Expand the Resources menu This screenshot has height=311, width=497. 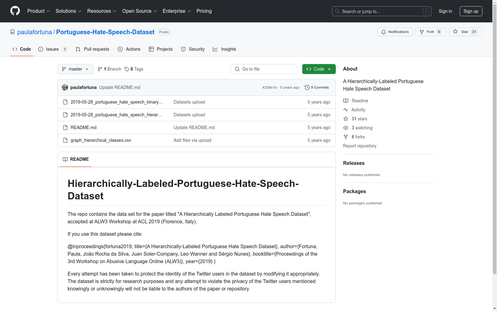click(102, 11)
